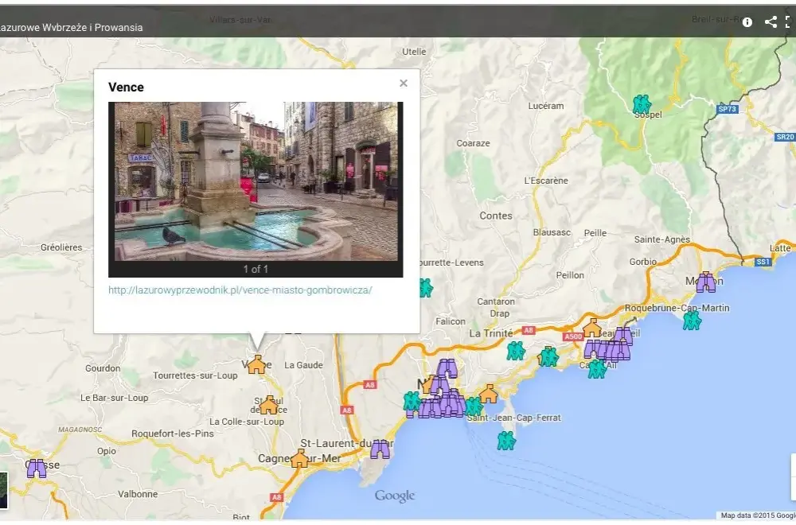Open the map info icon

[747, 21]
